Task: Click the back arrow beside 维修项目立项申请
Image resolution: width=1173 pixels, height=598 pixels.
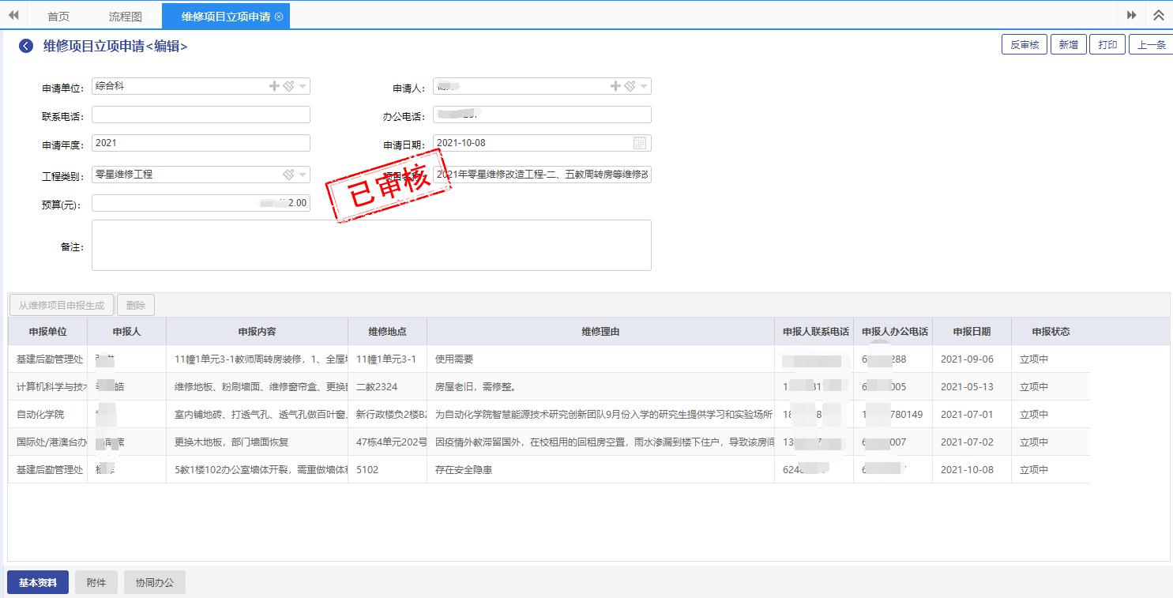Action: (26, 47)
